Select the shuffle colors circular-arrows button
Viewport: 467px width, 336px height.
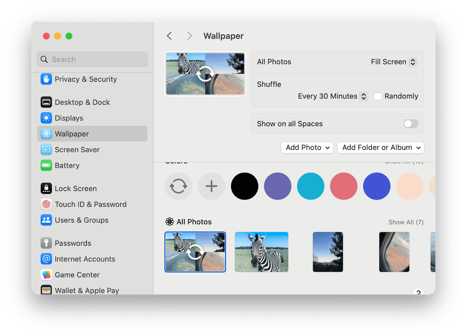coord(179,186)
